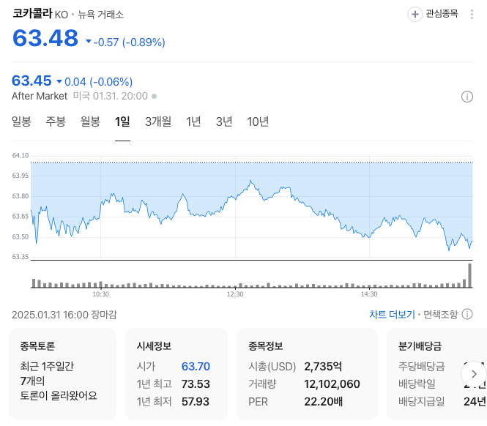This screenshot has height=426, width=487.
Task: Open the 면책조항 disclaimer link
Action: tap(441, 315)
